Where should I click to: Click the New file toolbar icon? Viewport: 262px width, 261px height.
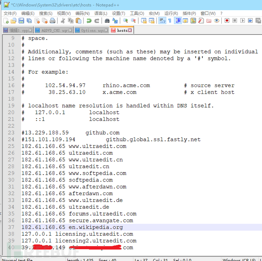6,21
